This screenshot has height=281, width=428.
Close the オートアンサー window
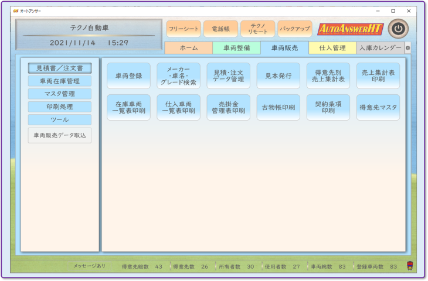tap(409, 11)
